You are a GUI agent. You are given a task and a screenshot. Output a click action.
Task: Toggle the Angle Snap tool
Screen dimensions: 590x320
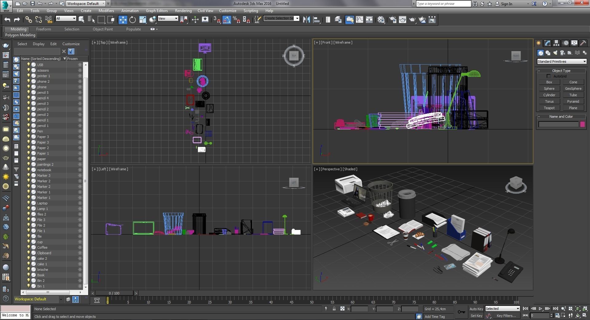point(226,20)
